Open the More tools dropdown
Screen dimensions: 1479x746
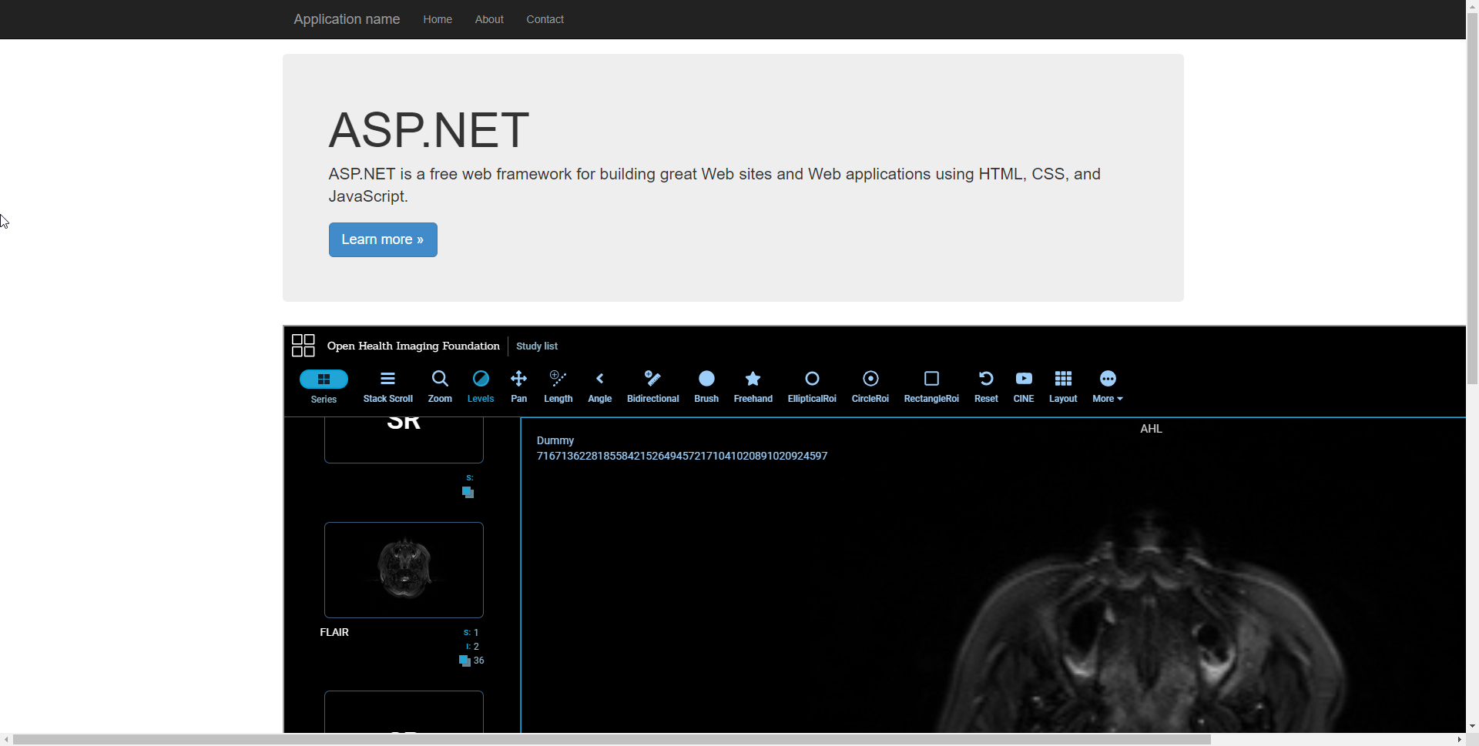tap(1107, 386)
